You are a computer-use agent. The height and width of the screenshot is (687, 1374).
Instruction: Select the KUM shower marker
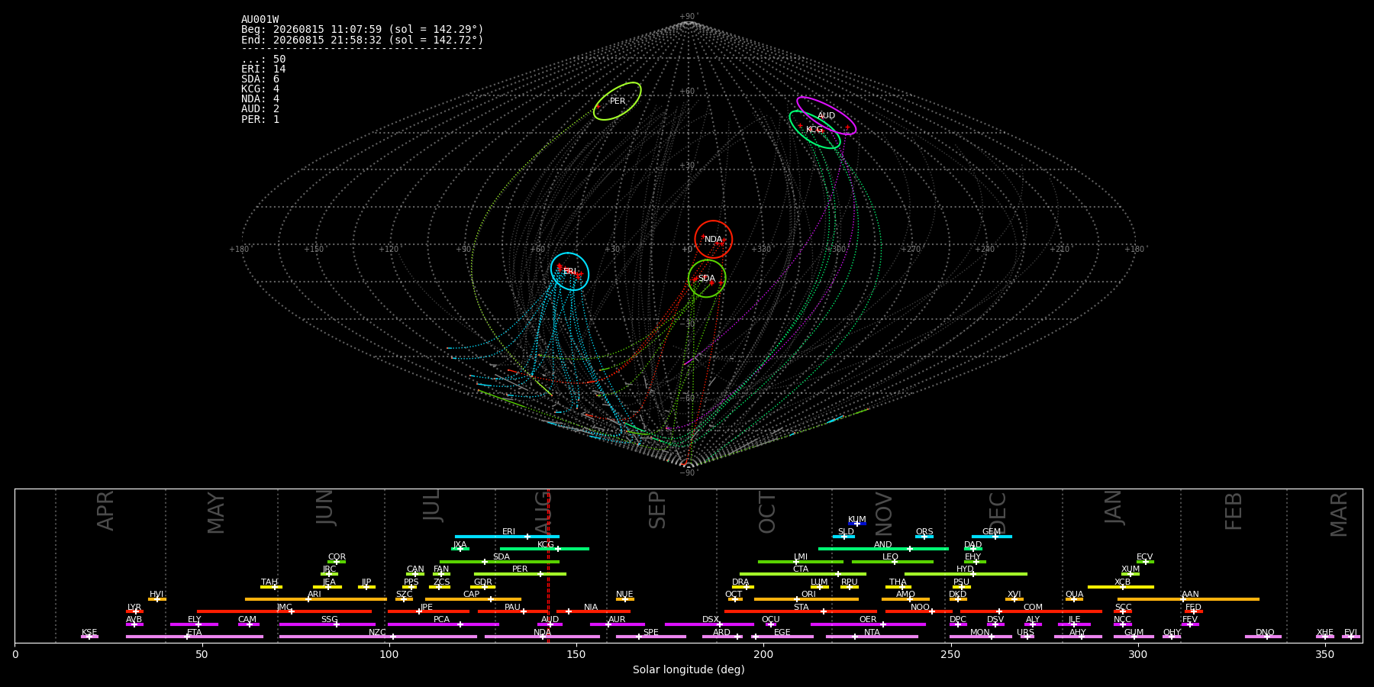857,524
